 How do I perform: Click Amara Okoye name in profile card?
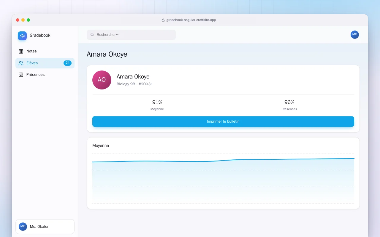point(133,77)
